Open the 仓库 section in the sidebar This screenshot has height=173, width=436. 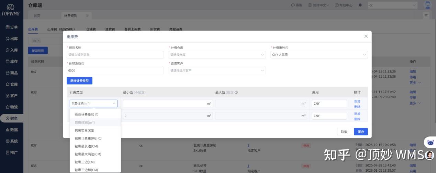point(12,84)
